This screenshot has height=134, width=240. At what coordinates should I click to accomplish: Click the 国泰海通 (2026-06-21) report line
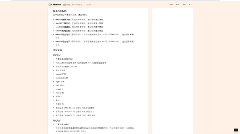click(x=75, y=115)
